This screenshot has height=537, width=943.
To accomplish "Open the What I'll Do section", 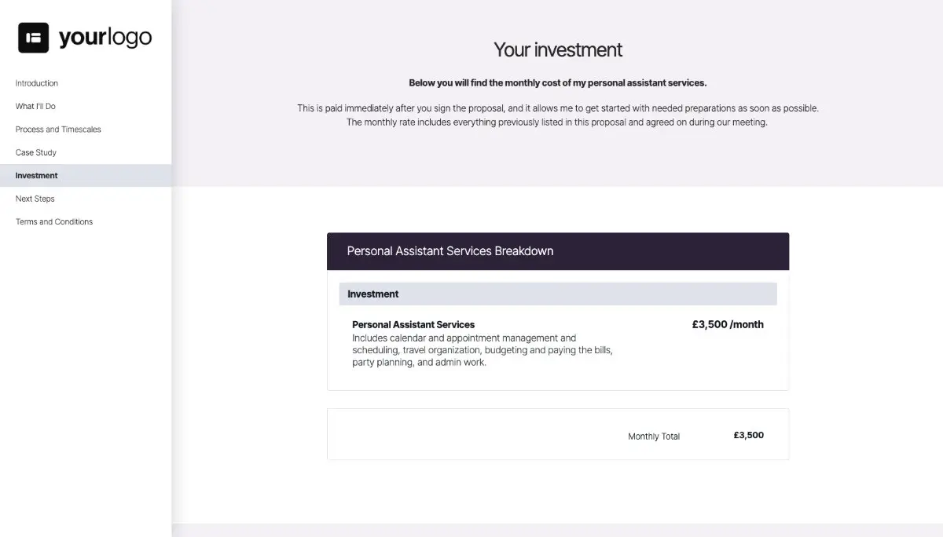I will point(34,106).
